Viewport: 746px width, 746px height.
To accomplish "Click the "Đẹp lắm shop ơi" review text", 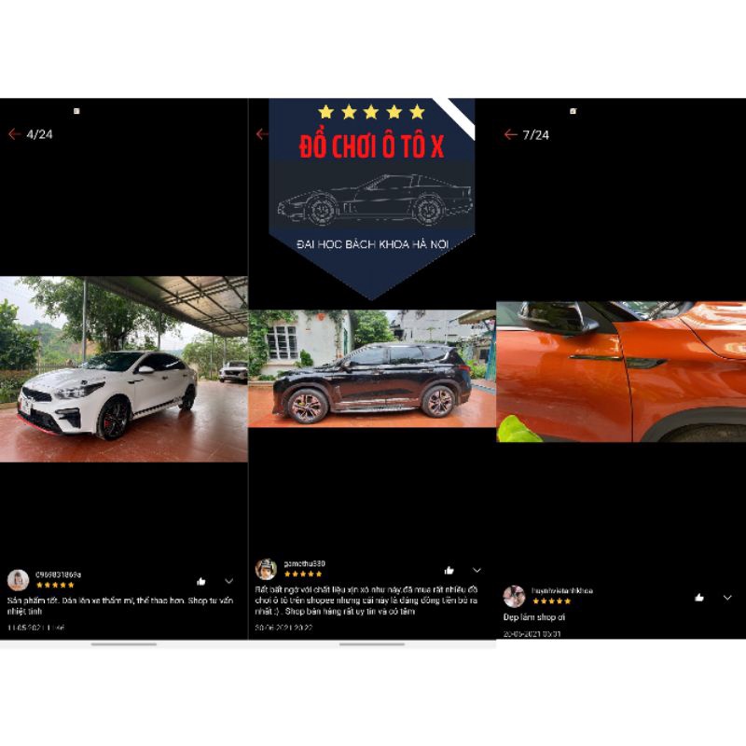I will (534, 617).
